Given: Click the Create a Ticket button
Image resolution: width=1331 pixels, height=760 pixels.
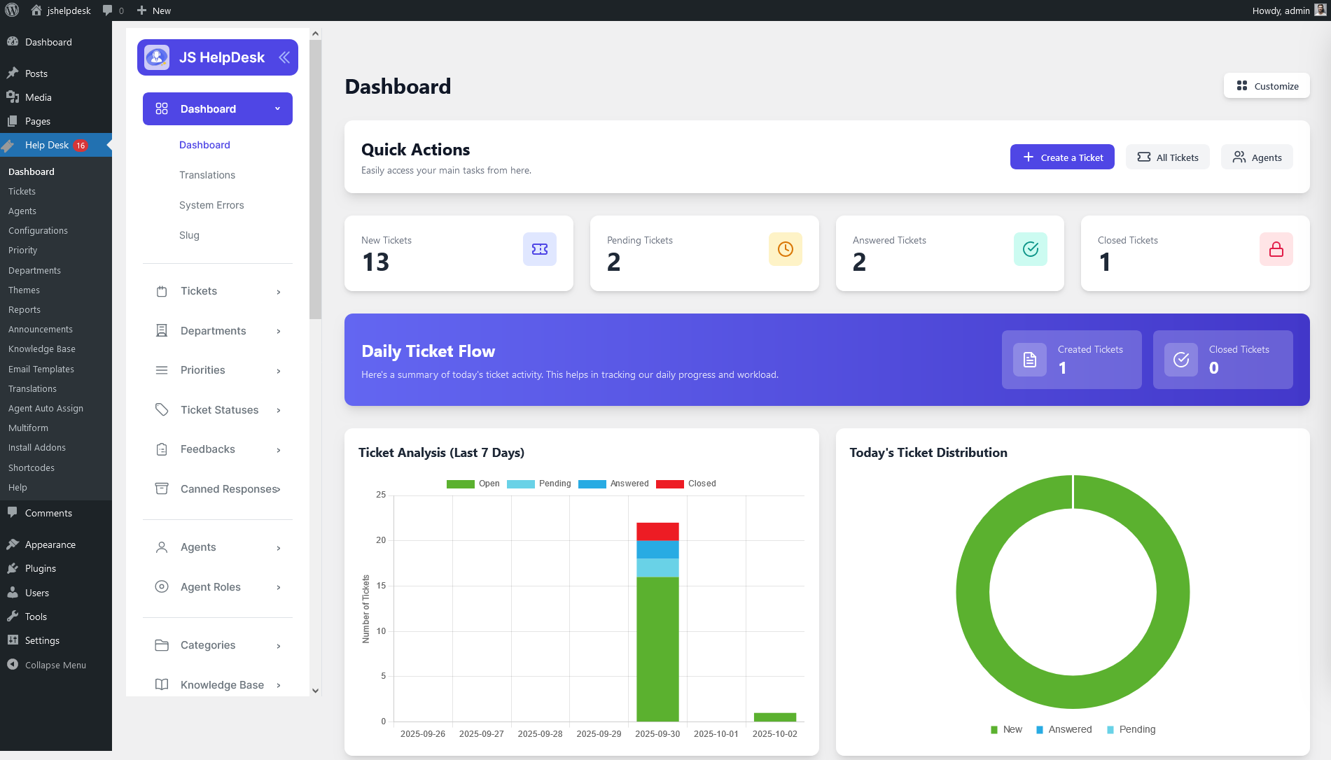Looking at the screenshot, I should coord(1061,157).
